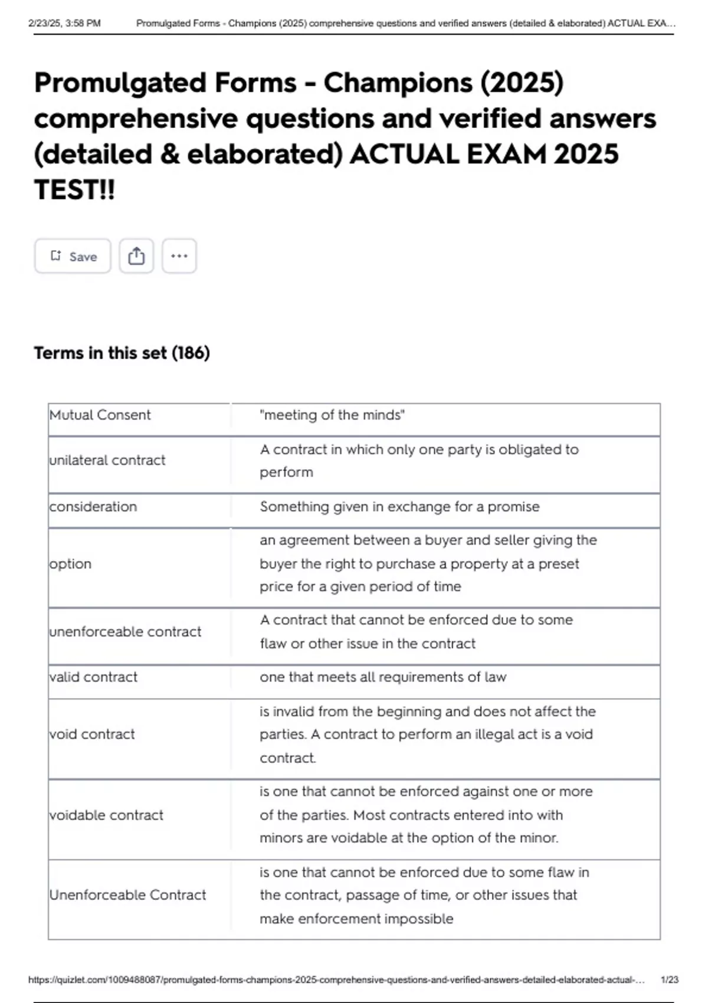This screenshot has width=708, height=1003.
Task: Click the bookmark icon inside Save
Action: pyautogui.click(x=55, y=255)
